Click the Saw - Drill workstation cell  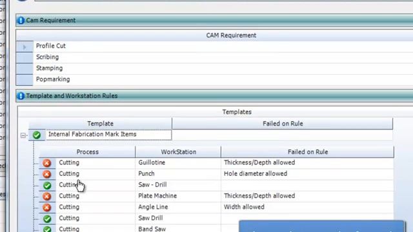click(178, 185)
